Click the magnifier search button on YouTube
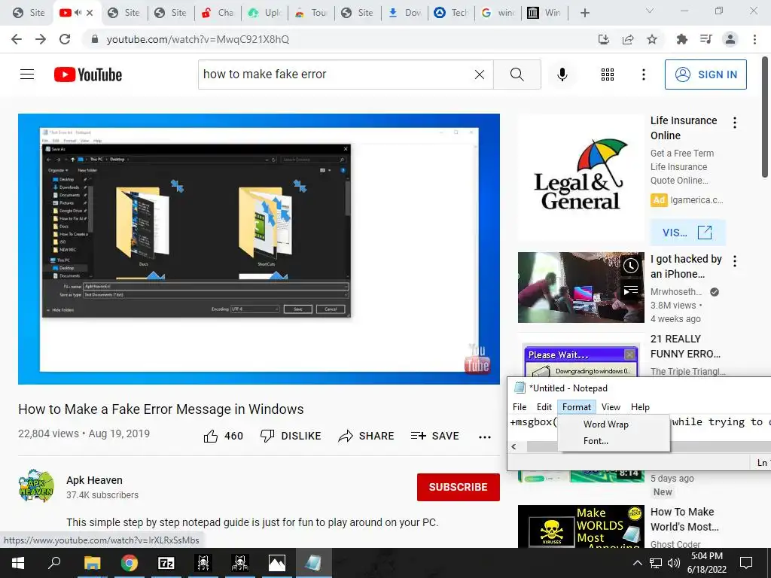Image resolution: width=771 pixels, height=578 pixels. point(517,75)
